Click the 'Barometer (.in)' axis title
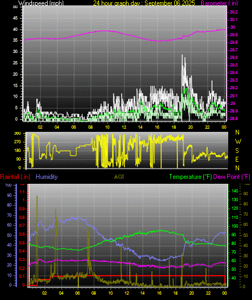This screenshot has height=300, width=252. coord(219,3)
